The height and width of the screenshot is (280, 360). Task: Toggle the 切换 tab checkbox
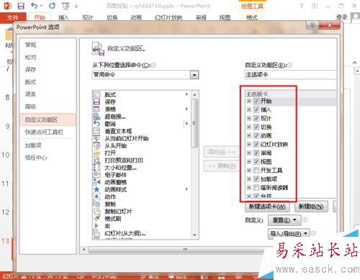click(x=256, y=127)
